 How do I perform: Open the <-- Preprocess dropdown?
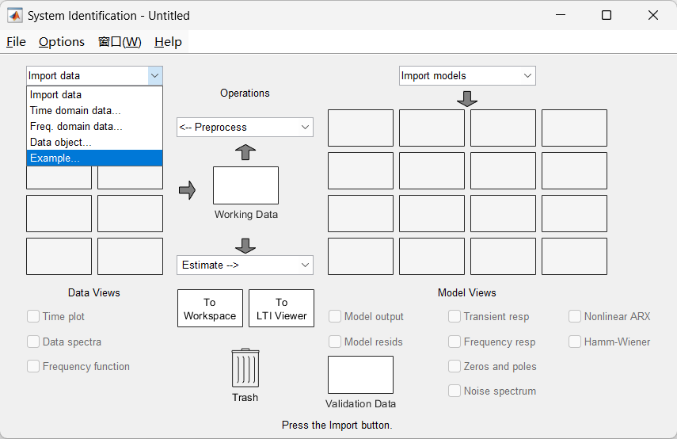coord(245,127)
